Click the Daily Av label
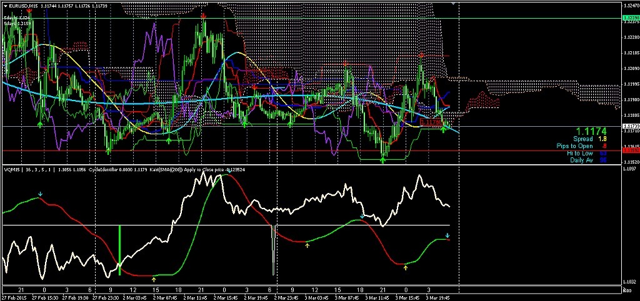 pyautogui.click(x=581, y=160)
